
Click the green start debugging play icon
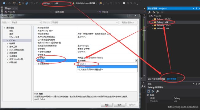click(x=74, y=3)
